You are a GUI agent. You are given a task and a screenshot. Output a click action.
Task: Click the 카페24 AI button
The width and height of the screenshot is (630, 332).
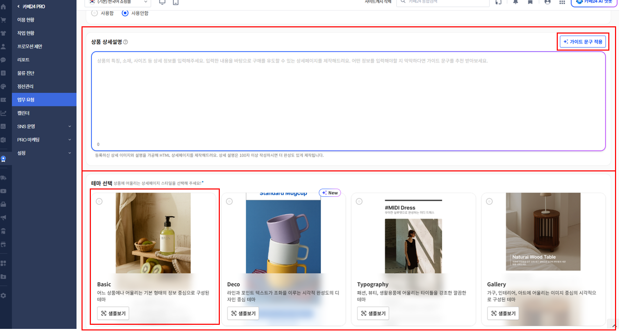click(594, 3)
